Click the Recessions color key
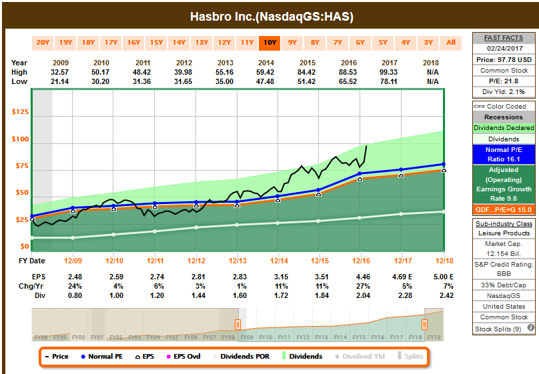This screenshot has height=374, width=539. click(504, 117)
